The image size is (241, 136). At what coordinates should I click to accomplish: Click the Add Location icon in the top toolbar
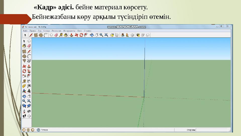(x=112, y=35)
